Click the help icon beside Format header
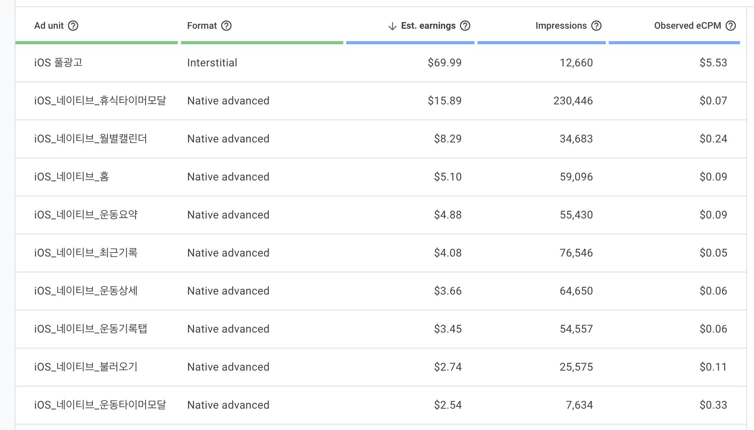 click(226, 26)
